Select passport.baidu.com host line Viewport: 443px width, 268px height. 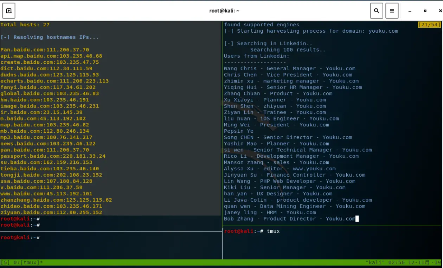point(53,156)
